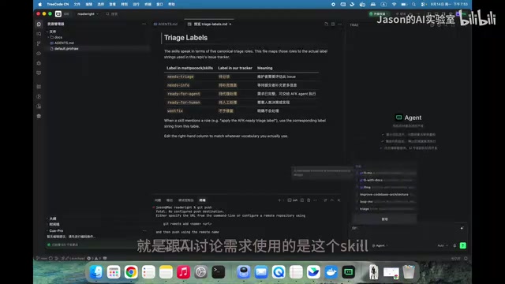Open the Search icon in the activity bar

(39, 34)
